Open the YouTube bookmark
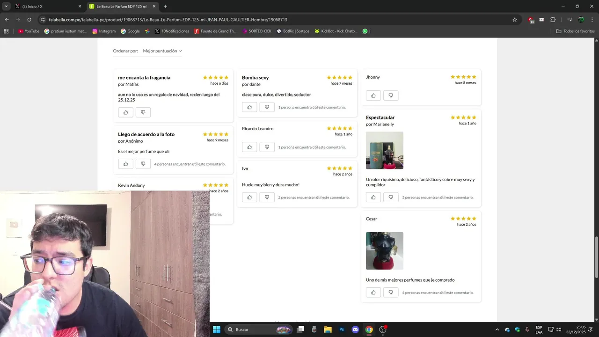599x337 pixels. pyautogui.click(x=29, y=31)
